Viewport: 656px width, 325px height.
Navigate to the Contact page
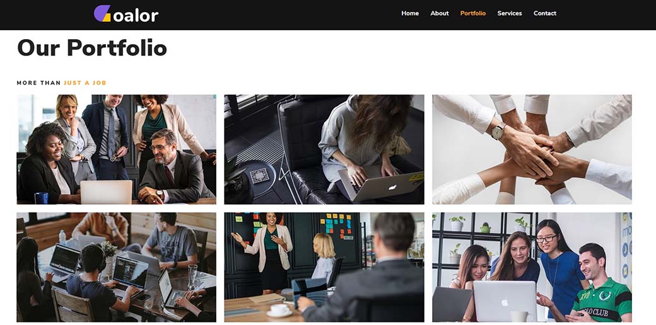pyautogui.click(x=545, y=13)
